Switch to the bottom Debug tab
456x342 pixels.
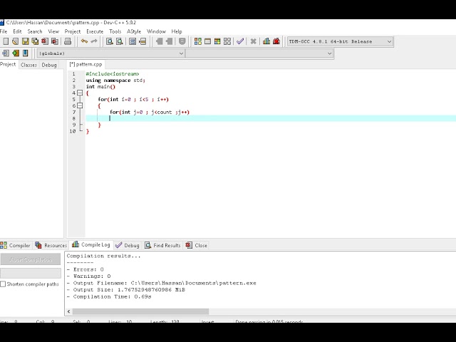click(x=128, y=245)
